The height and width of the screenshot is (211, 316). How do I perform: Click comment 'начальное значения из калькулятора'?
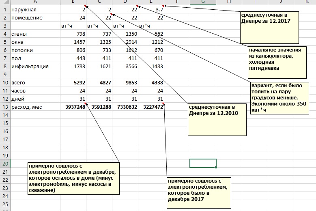(x=277, y=62)
